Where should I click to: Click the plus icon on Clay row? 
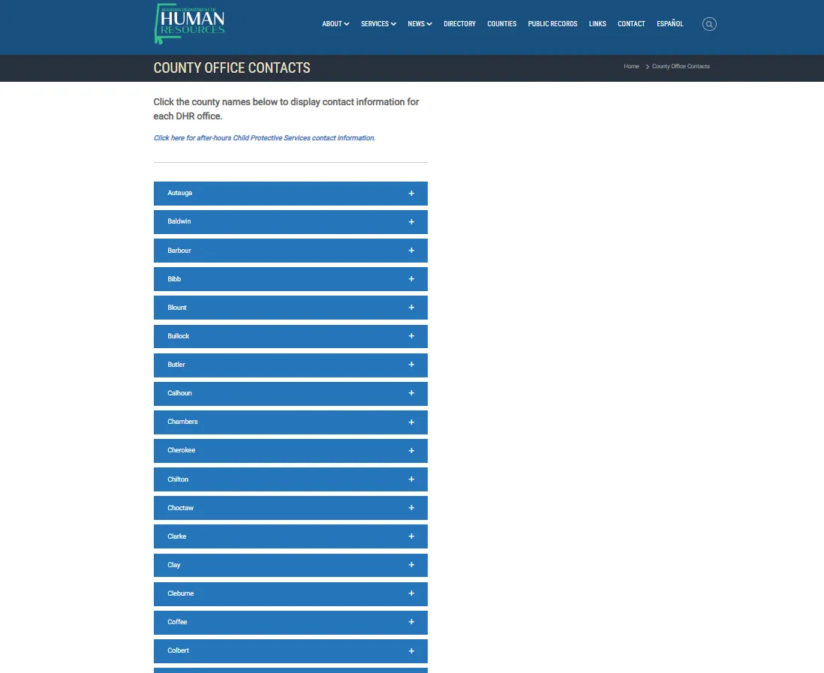click(411, 565)
